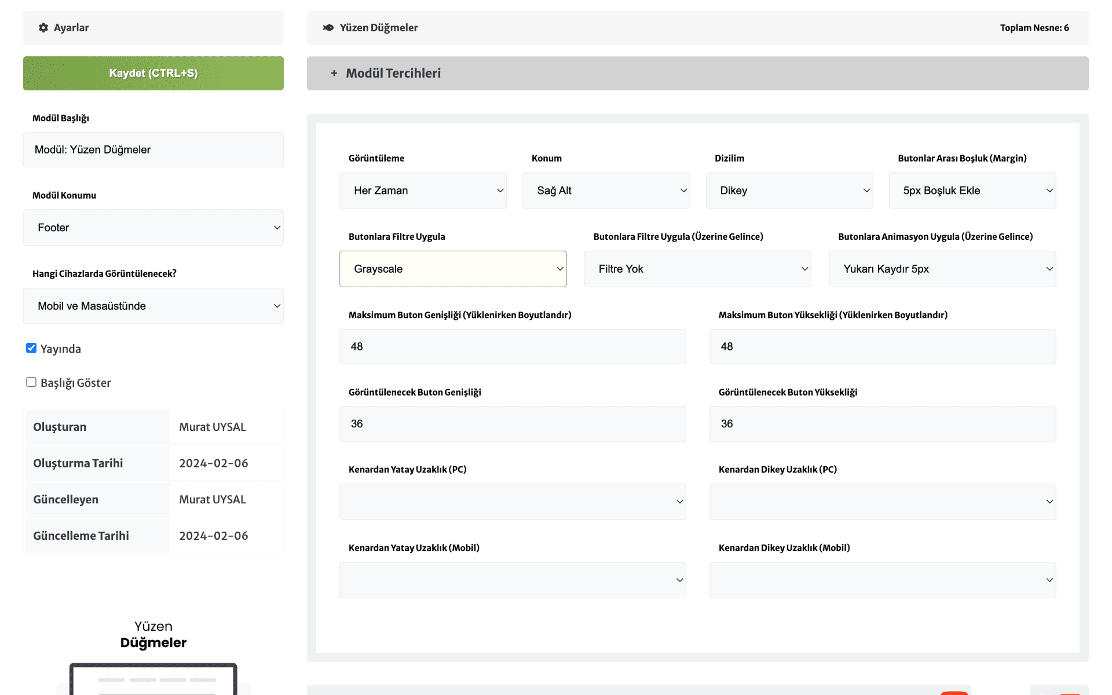The image size is (1112, 695).
Task: Open the Konum Sağ Alt dropdown
Action: (606, 191)
